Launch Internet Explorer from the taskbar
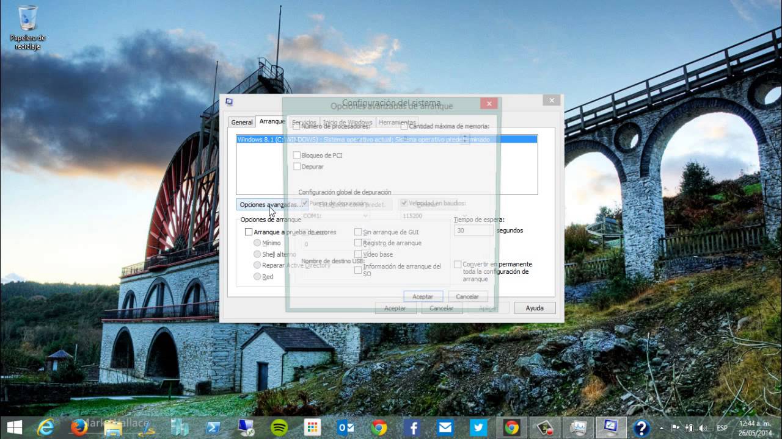The height and width of the screenshot is (439, 782). point(46,427)
